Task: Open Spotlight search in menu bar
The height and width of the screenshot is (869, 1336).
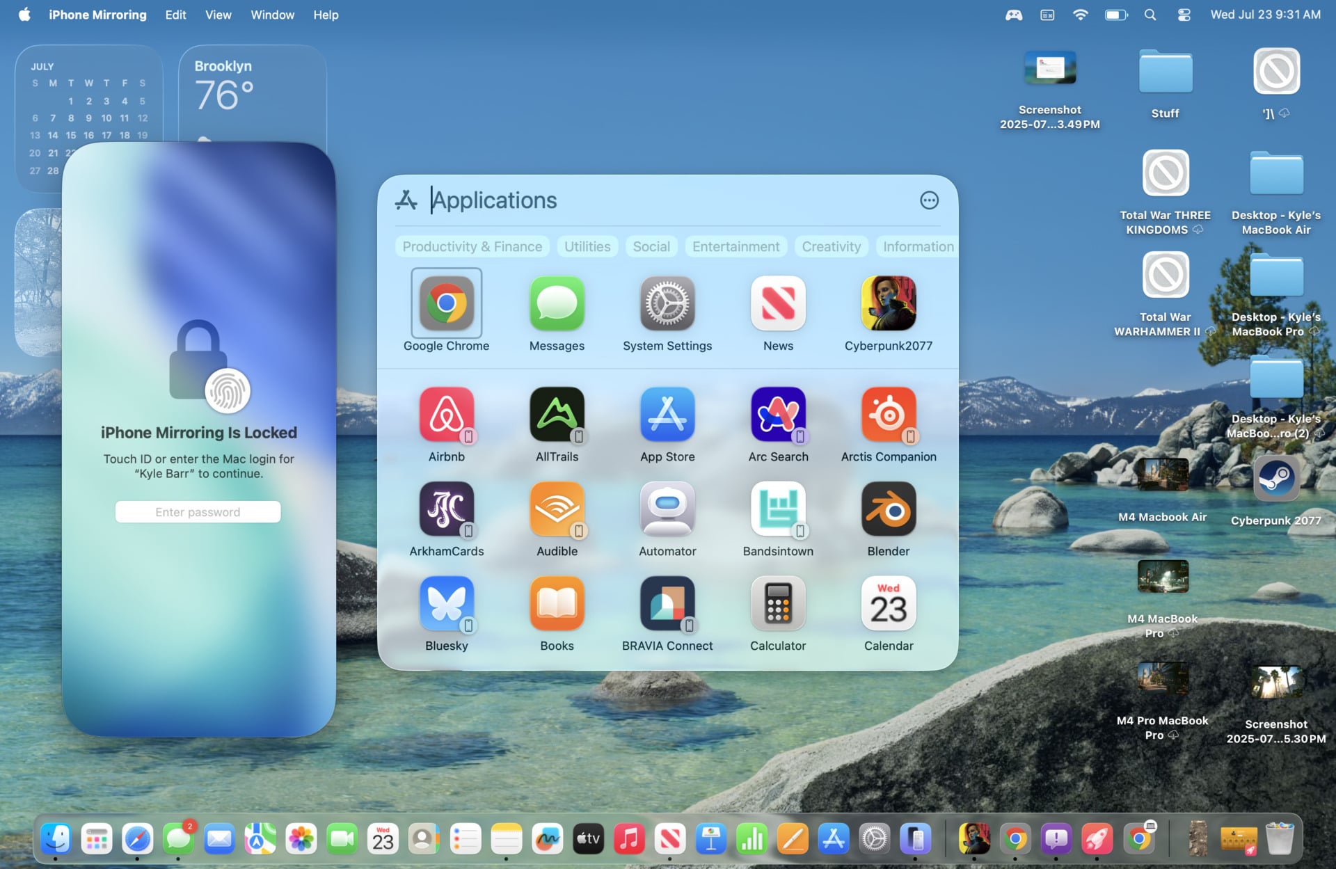Action: point(1150,15)
